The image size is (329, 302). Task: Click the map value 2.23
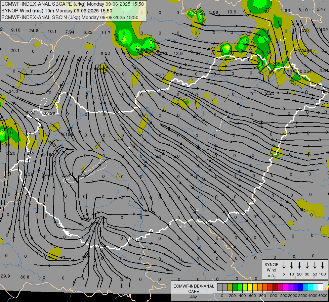point(270,93)
